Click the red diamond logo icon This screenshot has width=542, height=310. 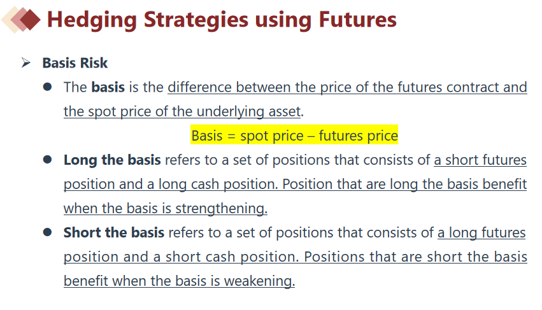[x=23, y=19]
